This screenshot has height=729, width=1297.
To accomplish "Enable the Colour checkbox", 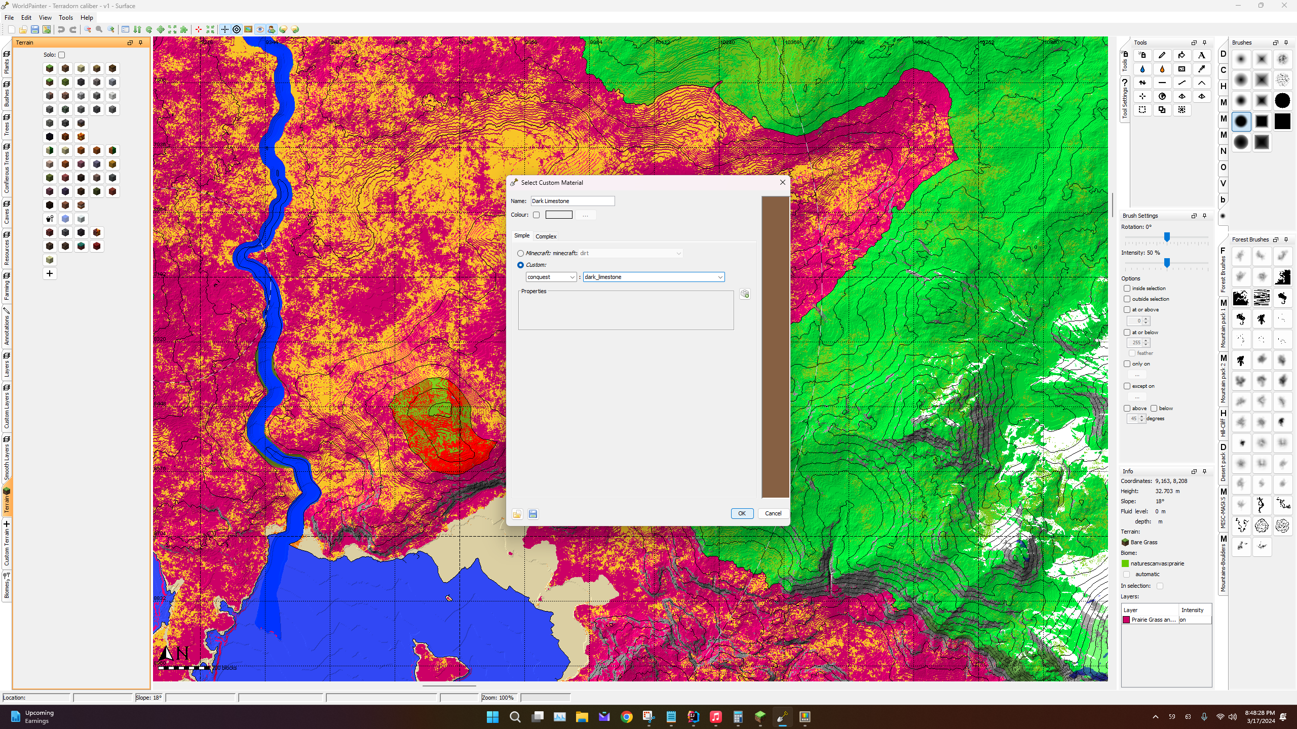I will (536, 215).
